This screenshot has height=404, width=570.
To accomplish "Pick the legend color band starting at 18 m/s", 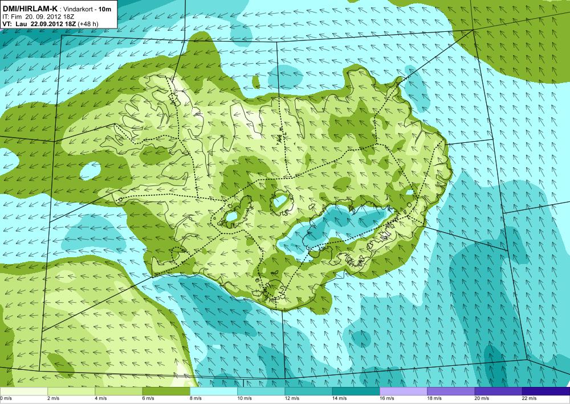I will (x=451, y=391).
